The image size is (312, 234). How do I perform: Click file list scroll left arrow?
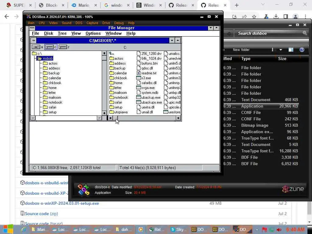click(110, 118)
